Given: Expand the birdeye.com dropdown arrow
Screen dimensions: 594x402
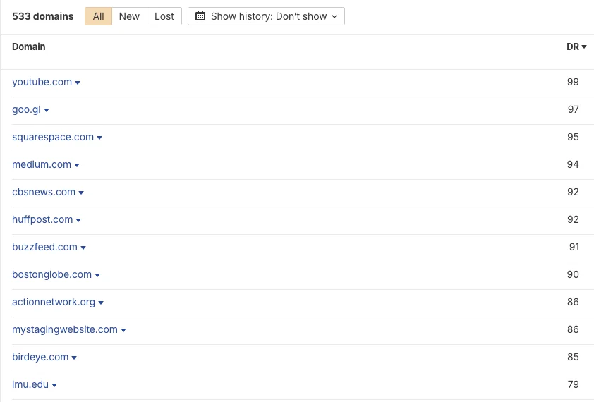Looking at the screenshot, I should (74, 358).
